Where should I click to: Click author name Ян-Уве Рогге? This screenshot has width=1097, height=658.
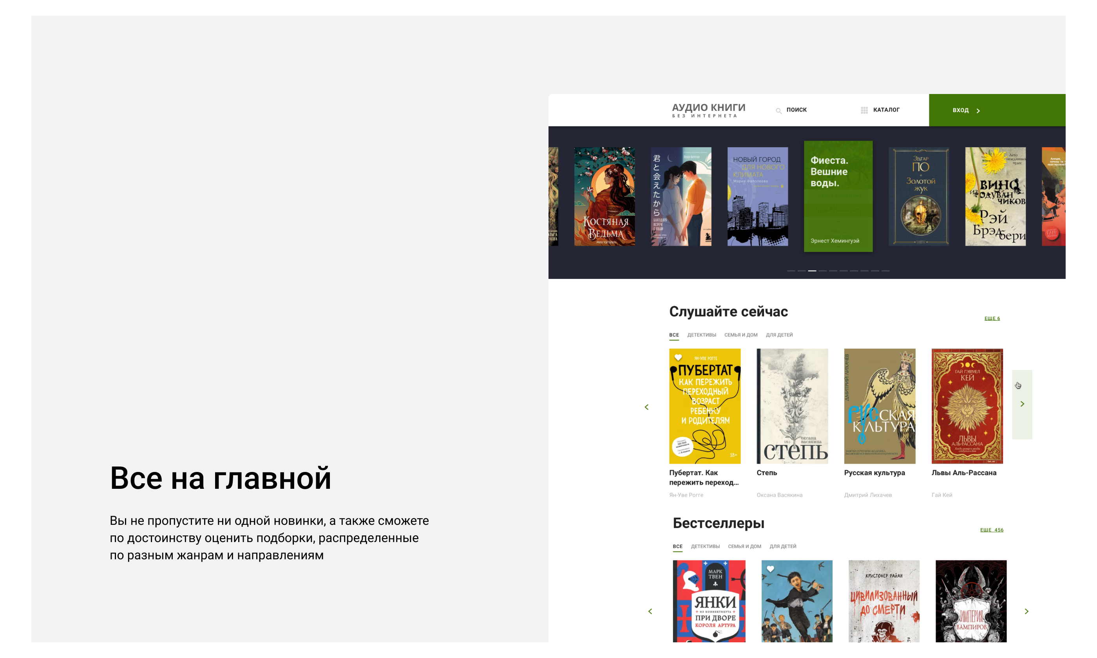point(686,495)
